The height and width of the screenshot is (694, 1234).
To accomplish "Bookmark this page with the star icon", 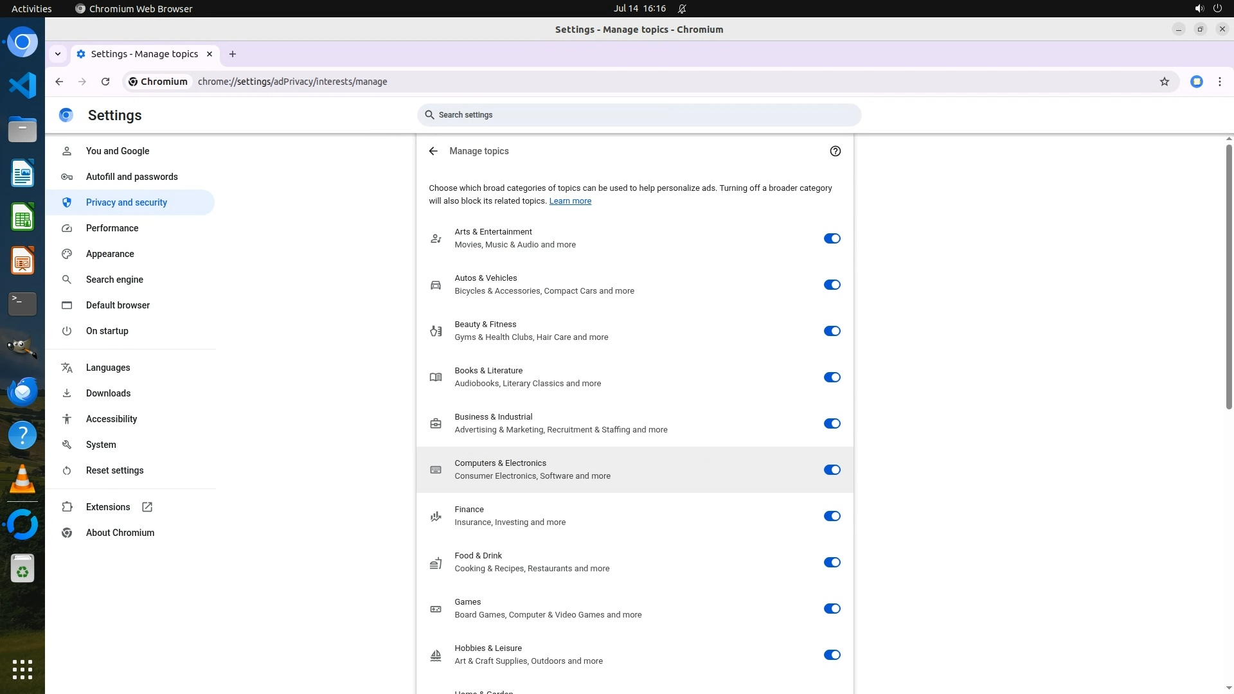I will (1164, 82).
